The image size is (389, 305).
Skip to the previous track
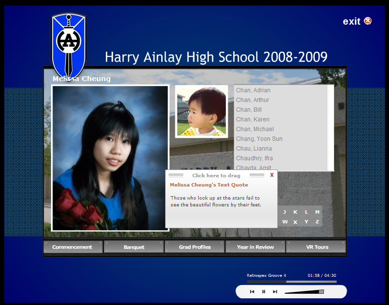(252, 291)
